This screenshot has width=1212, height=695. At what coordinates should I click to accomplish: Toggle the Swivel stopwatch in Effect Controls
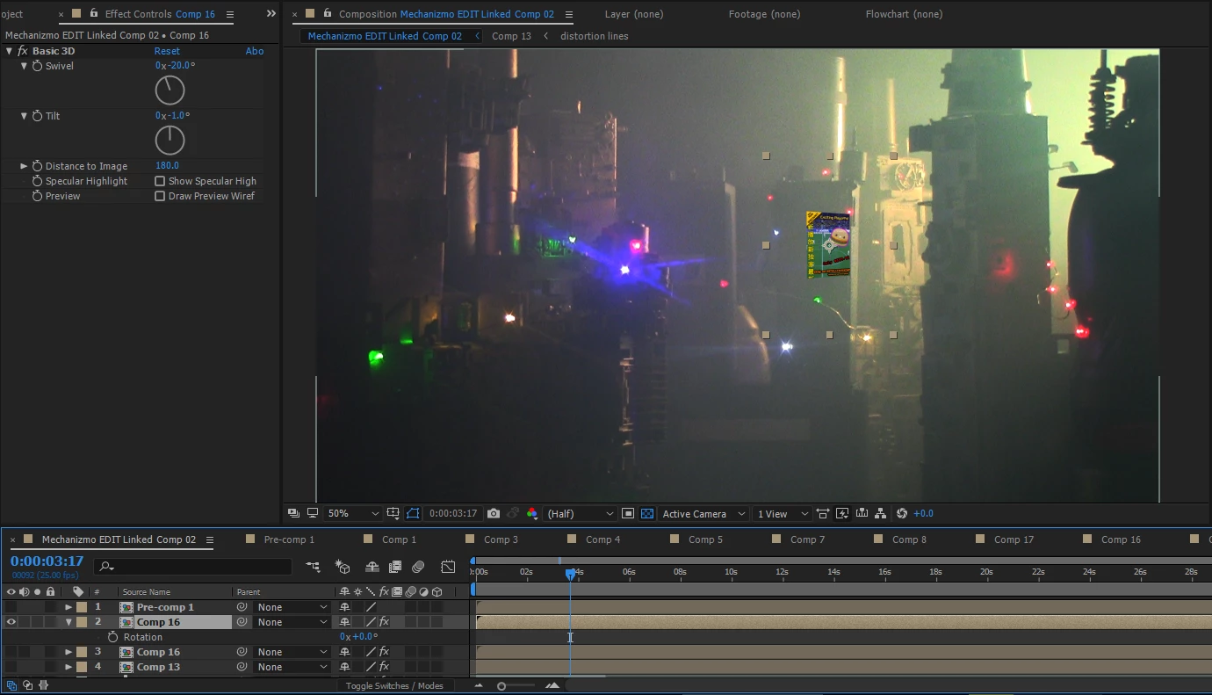(x=37, y=66)
